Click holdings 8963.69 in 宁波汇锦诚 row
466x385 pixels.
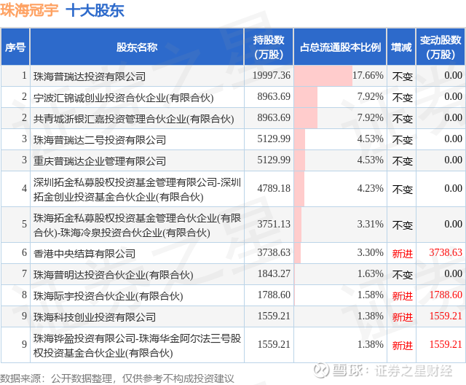[274, 96]
